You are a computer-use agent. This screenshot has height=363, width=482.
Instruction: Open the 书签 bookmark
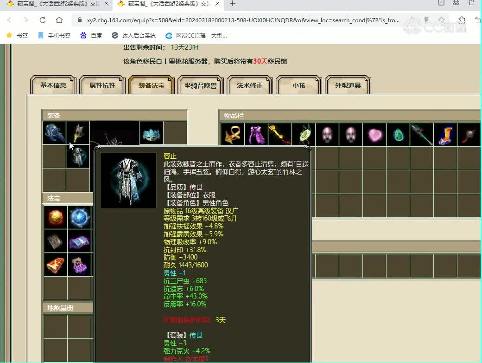click(x=17, y=35)
